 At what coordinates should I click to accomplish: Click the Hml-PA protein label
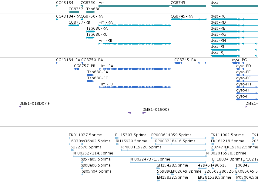[106, 66]
